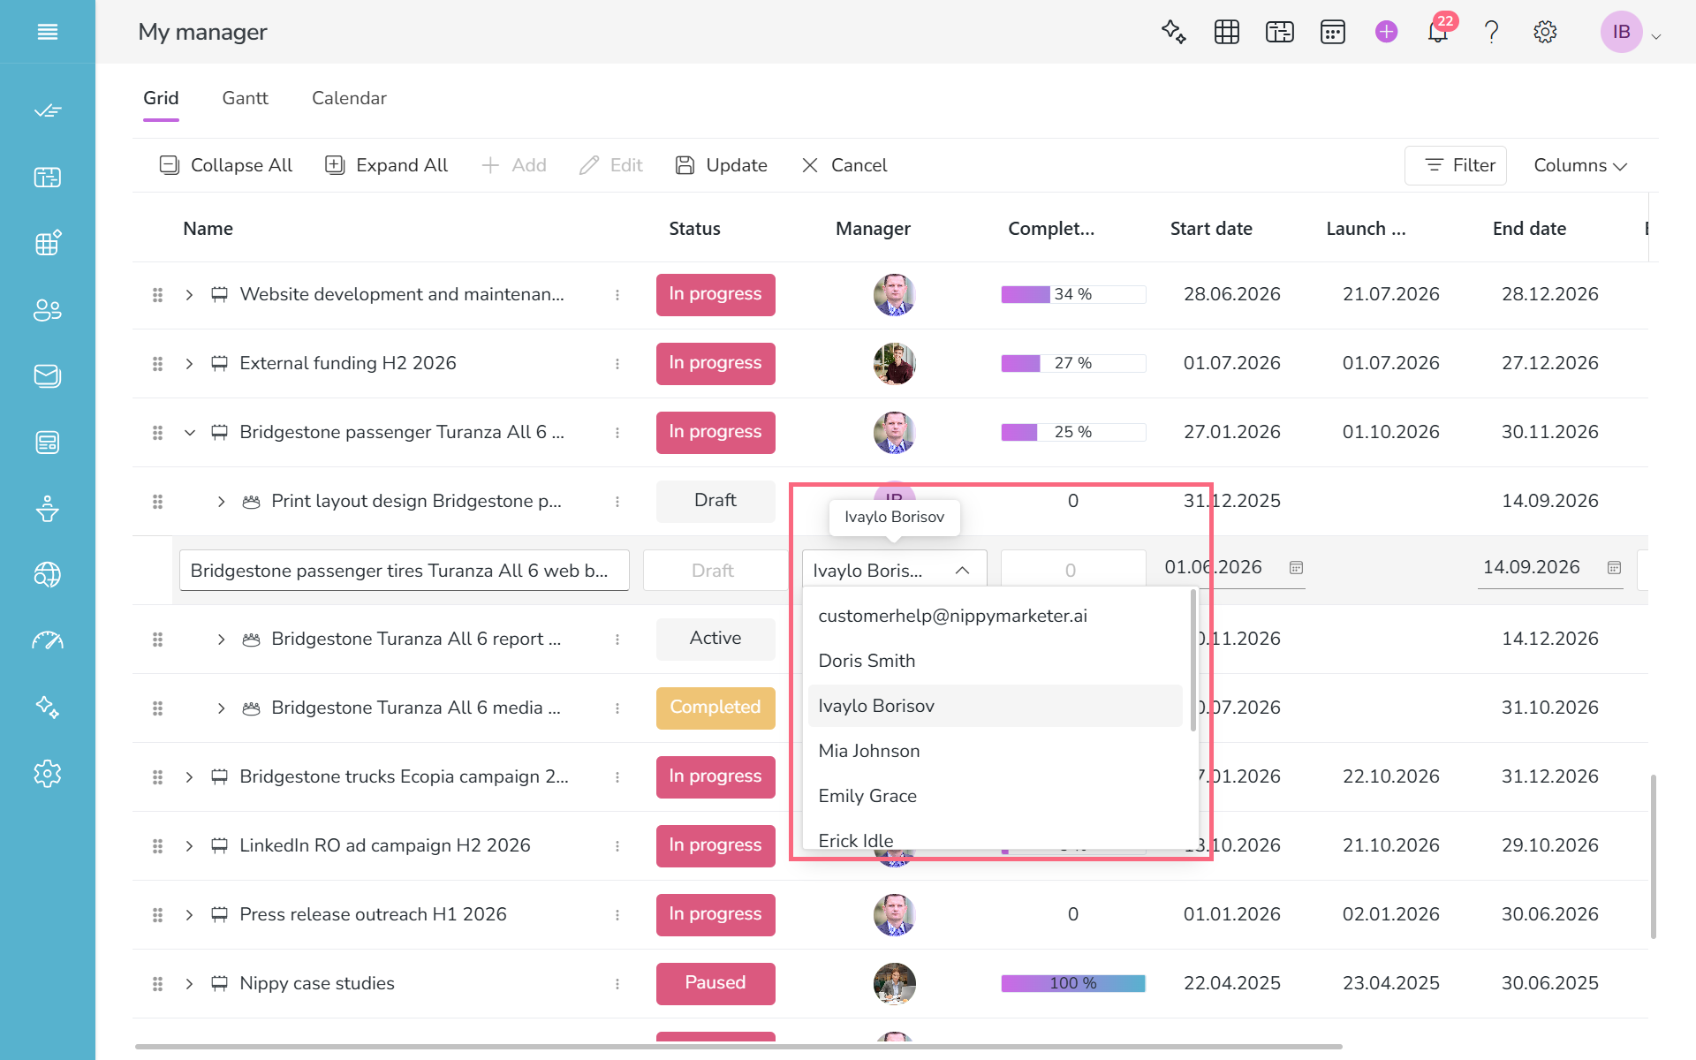This screenshot has width=1696, height=1060.
Task: Expand LinkedIn RO ad campaign H2 2026
Action: pos(189,846)
